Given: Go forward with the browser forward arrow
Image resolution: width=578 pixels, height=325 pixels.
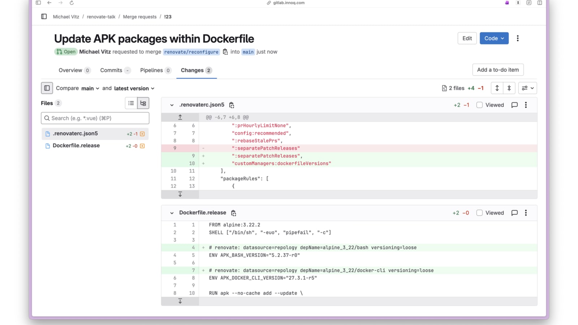Looking at the screenshot, I should click(x=60, y=3).
